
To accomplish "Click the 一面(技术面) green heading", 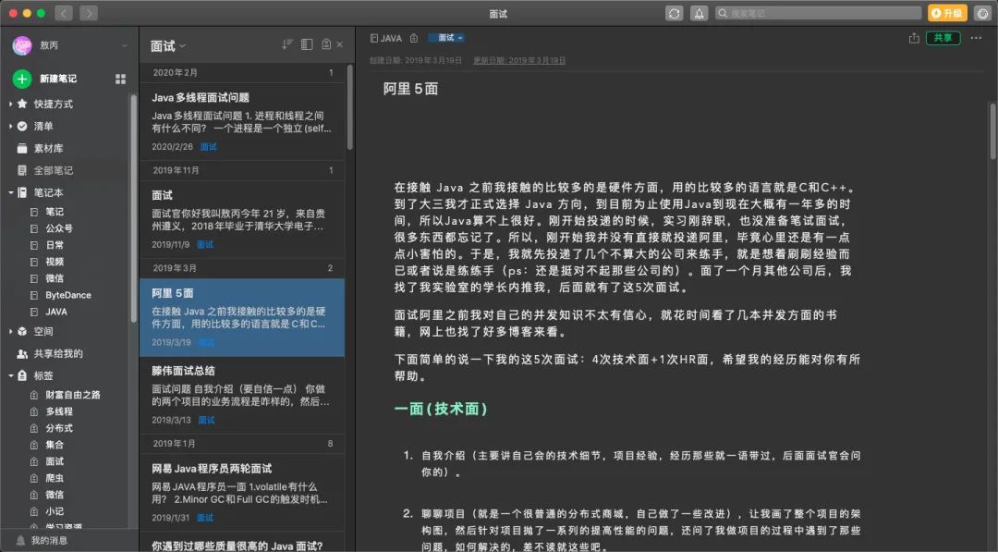I will coord(441,409).
